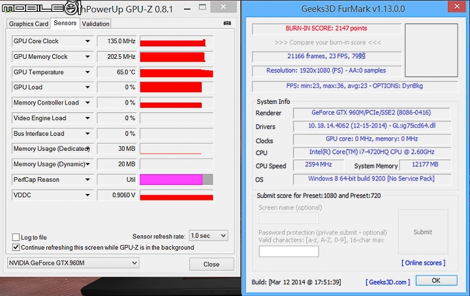
Task: Open the GPU Temperature sensor dropdown
Action: [x=87, y=72]
